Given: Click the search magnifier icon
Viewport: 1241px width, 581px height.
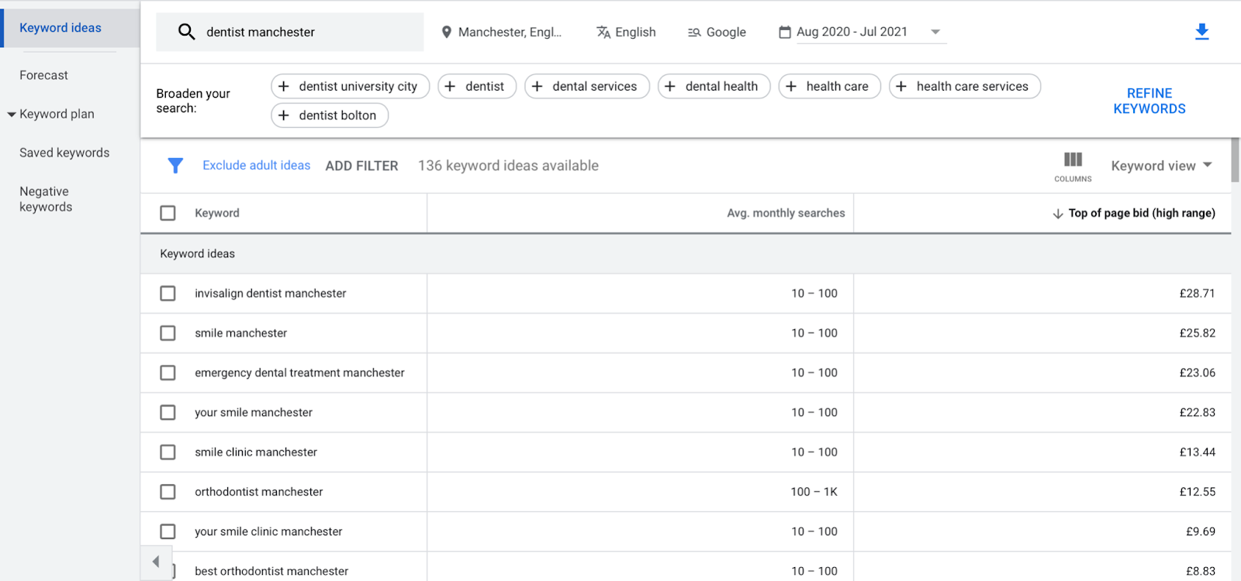Looking at the screenshot, I should [x=186, y=32].
